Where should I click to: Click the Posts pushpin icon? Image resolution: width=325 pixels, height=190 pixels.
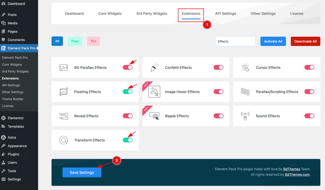[x=3, y=15]
